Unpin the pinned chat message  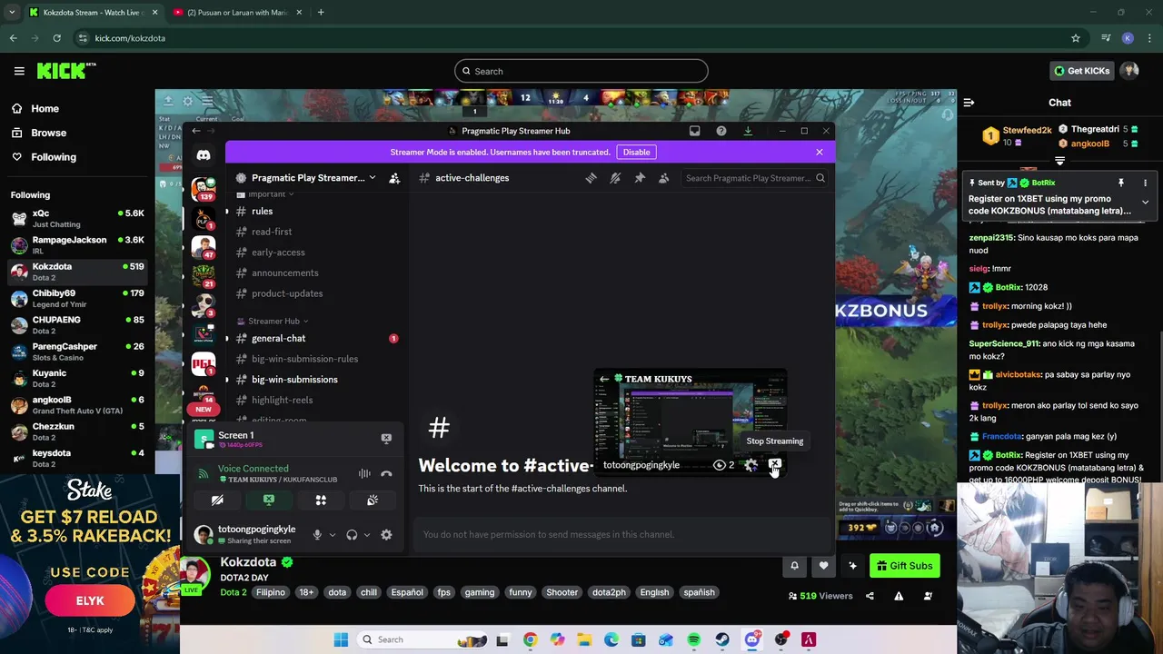coord(1121,183)
